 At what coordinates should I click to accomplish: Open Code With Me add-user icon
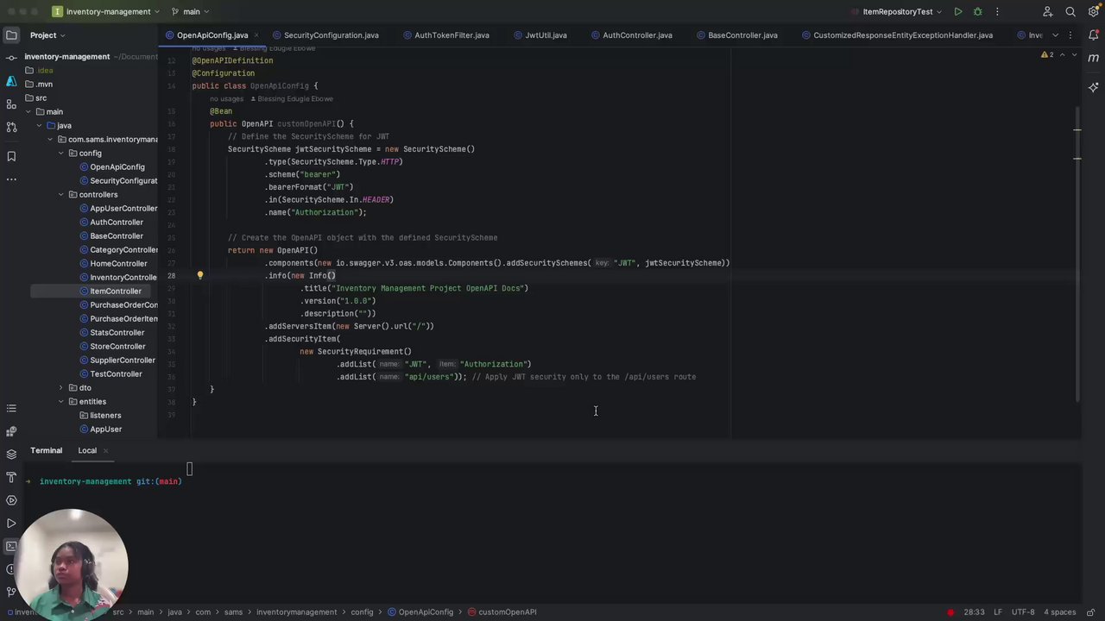tap(1048, 12)
